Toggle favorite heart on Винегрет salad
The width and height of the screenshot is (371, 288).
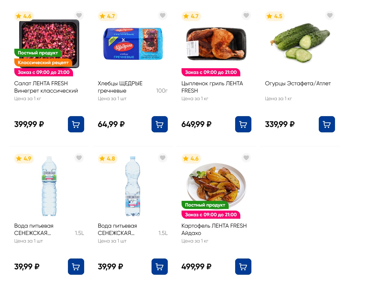click(79, 15)
